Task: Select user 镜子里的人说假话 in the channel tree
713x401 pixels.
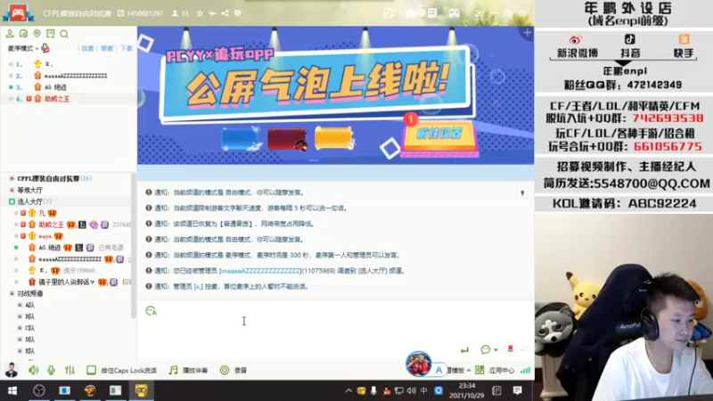Action: [66, 282]
